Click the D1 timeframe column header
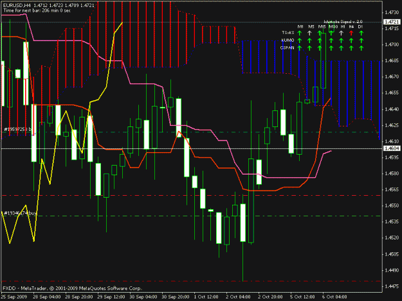The width and height of the screenshot is (402, 301). coord(360,26)
